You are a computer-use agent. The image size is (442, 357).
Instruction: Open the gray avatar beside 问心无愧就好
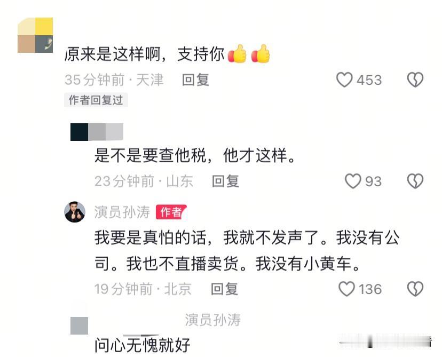[79, 326]
